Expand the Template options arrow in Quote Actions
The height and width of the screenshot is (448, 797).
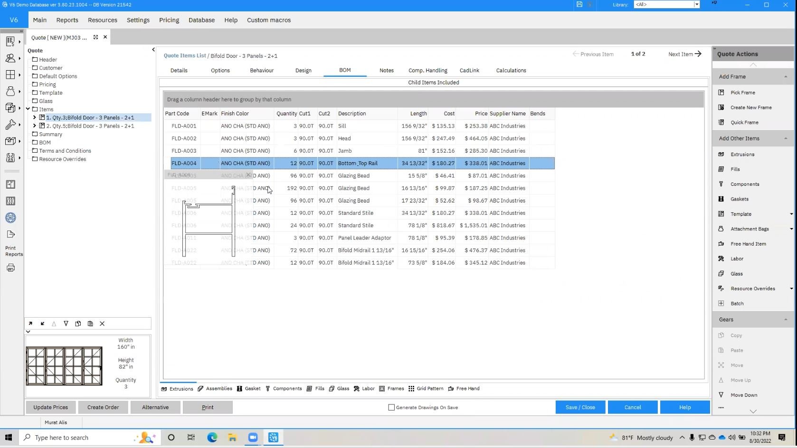(791, 214)
